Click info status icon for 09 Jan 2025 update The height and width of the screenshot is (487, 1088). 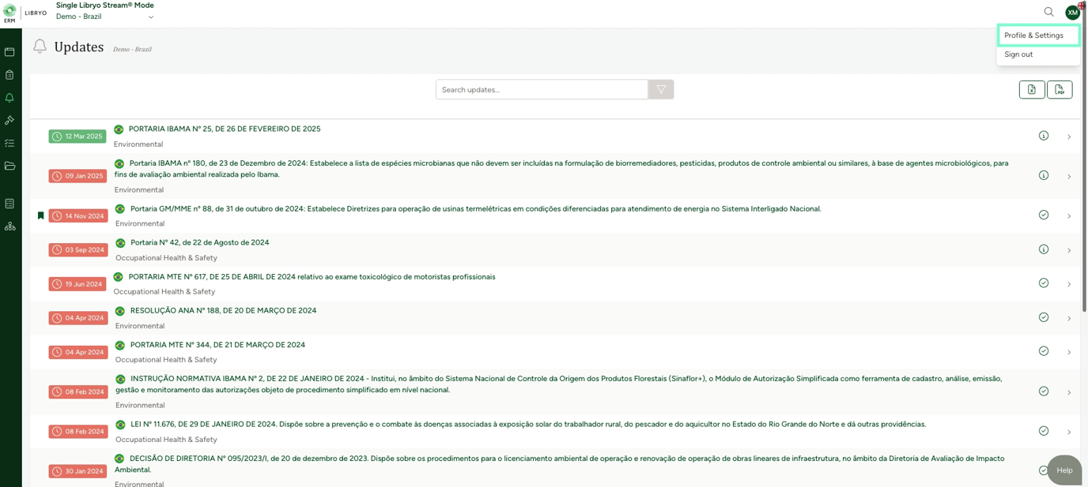pos(1044,175)
